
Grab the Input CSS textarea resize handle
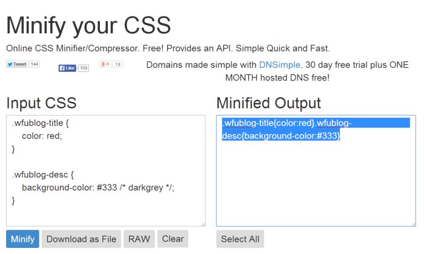click(204, 224)
